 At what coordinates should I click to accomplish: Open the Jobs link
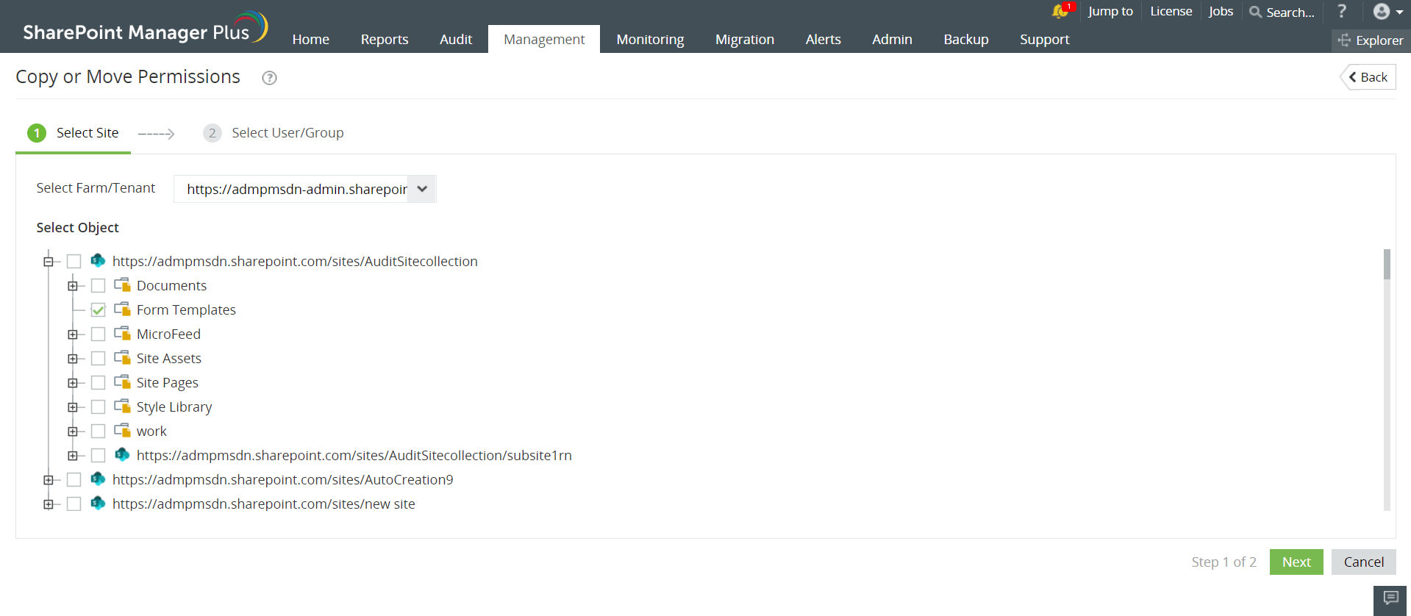tap(1221, 11)
